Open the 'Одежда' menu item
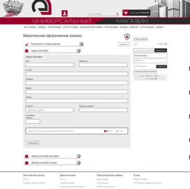190x189 pixels. point(42,27)
